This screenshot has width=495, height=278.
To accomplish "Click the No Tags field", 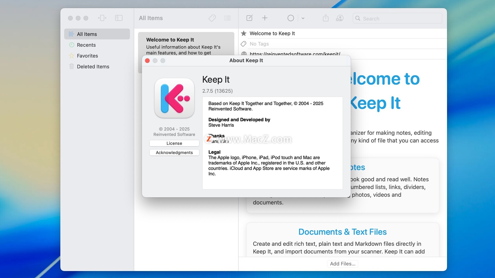I will [x=259, y=44].
